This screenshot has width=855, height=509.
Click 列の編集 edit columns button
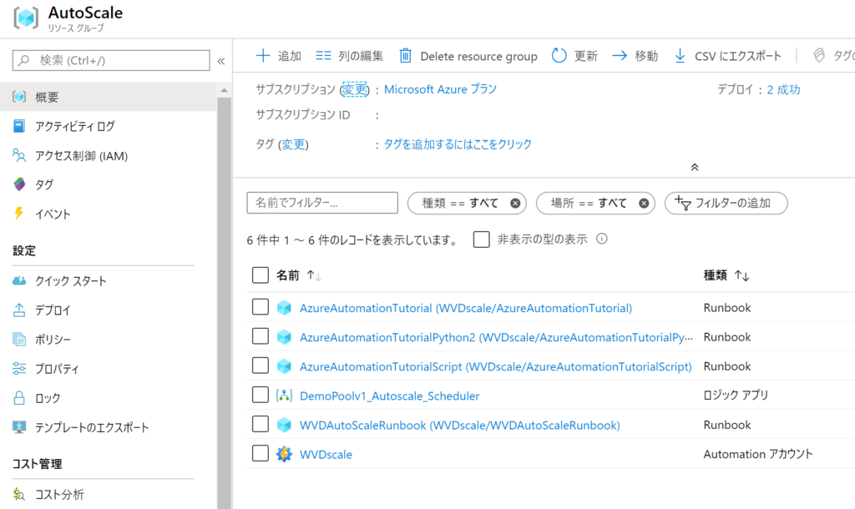click(350, 56)
